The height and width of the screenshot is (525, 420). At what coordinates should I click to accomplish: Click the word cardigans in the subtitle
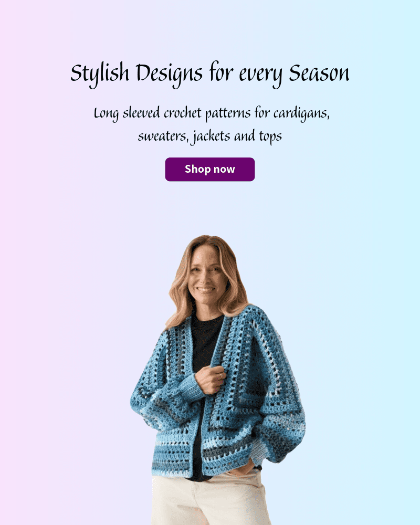(x=301, y=114)
